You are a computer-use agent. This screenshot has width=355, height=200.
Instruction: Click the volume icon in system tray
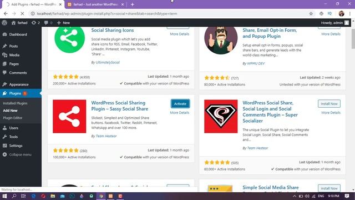click(307, 196)
